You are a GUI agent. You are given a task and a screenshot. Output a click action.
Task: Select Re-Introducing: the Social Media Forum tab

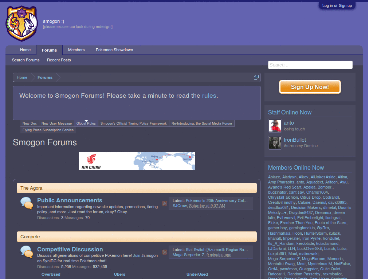tap(202, 124)
